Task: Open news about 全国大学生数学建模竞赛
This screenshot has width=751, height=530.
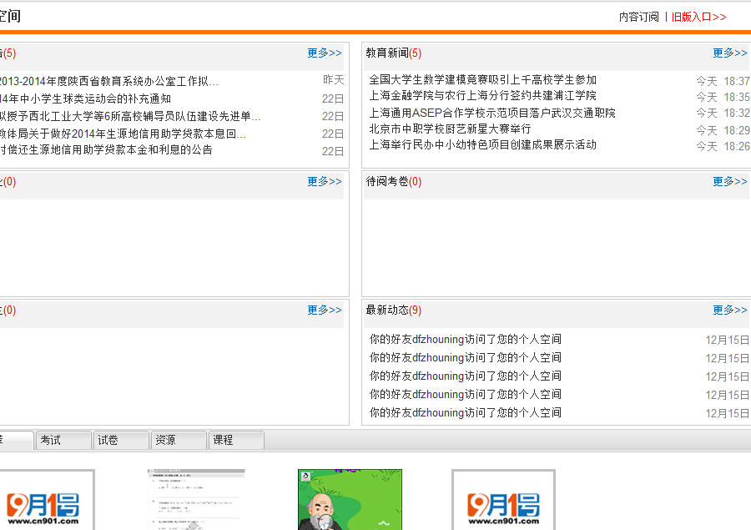Action: 482,80
